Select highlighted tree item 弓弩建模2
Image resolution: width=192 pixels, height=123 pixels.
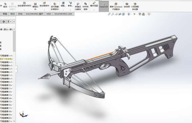pos(6,59)
